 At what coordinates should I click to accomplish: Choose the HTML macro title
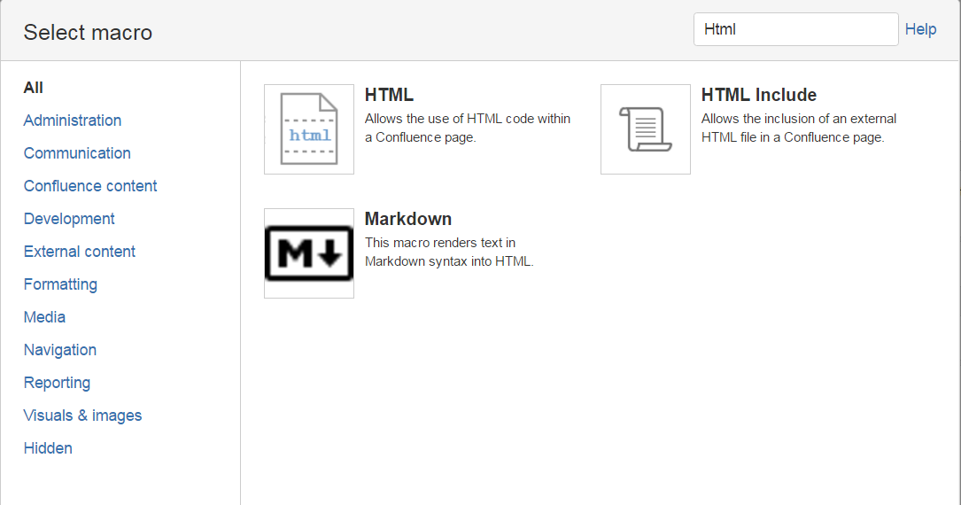389,95
